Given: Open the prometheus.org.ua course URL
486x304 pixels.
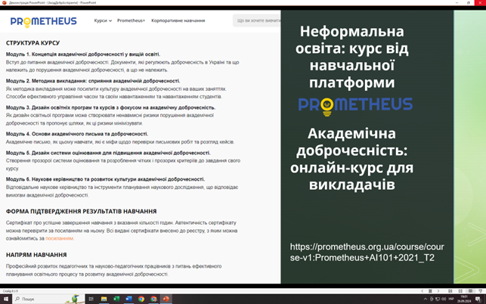Looking at the screenshot, I should pyautogui.click(x=367, y=252).
